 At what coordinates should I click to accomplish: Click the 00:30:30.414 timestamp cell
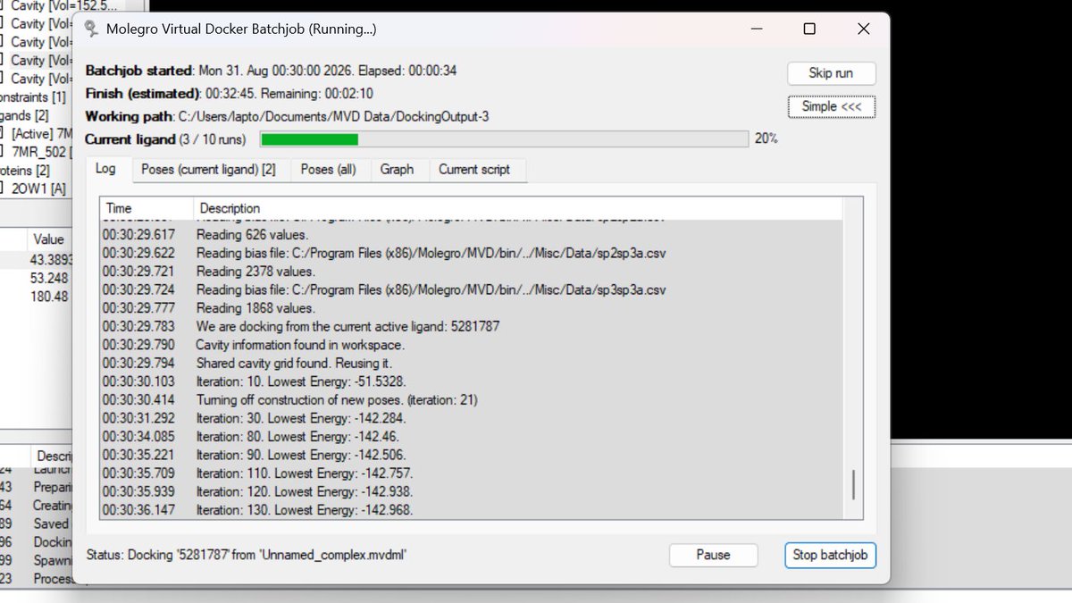[x=138, y=400]
